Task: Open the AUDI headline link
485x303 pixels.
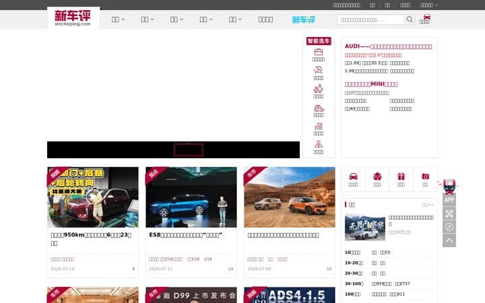Action: click(388, 46)
